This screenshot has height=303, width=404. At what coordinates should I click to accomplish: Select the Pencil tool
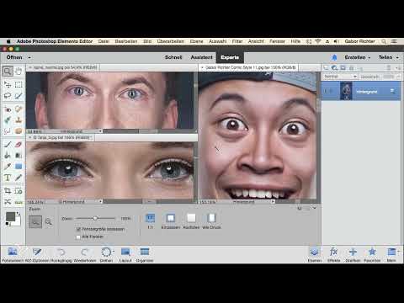click(19, 178)
